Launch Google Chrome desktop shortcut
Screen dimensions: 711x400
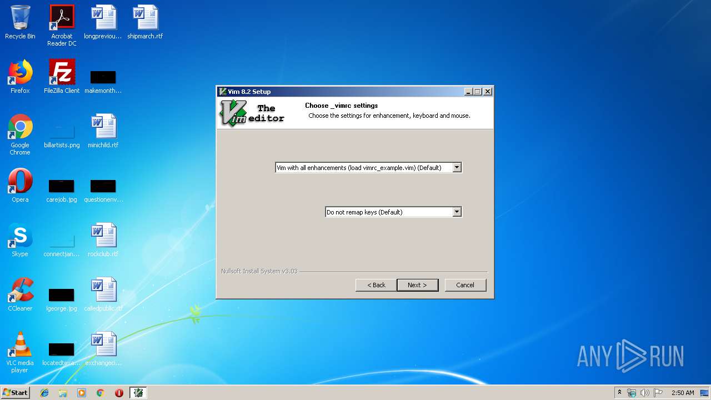click(x=20, y=134)
